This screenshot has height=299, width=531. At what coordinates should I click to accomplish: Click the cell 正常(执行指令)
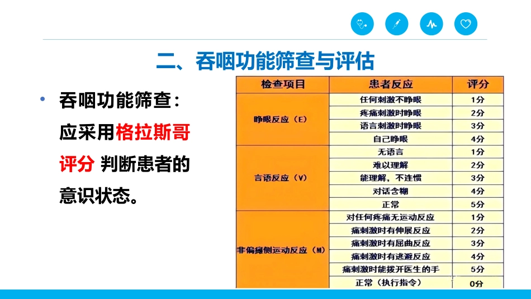tap(391, 282)
